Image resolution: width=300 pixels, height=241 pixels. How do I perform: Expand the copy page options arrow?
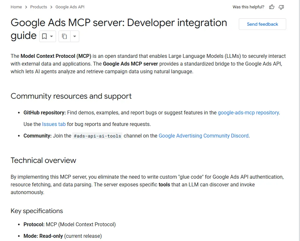coord(75,36)
